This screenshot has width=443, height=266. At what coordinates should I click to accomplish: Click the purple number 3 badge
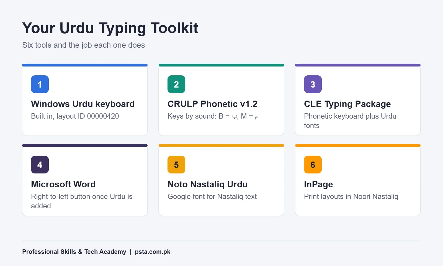tap(313, 84)
